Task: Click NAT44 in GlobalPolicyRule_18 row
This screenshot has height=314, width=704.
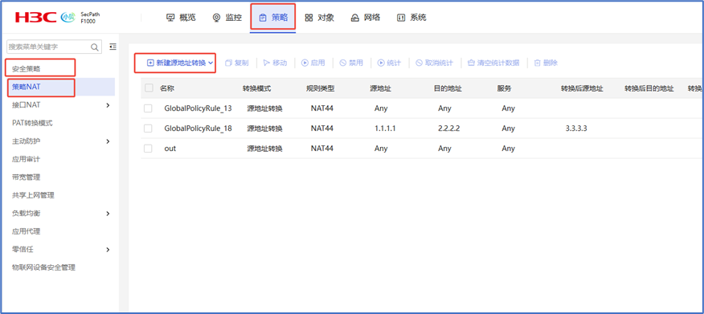Action: pos(322,128)
